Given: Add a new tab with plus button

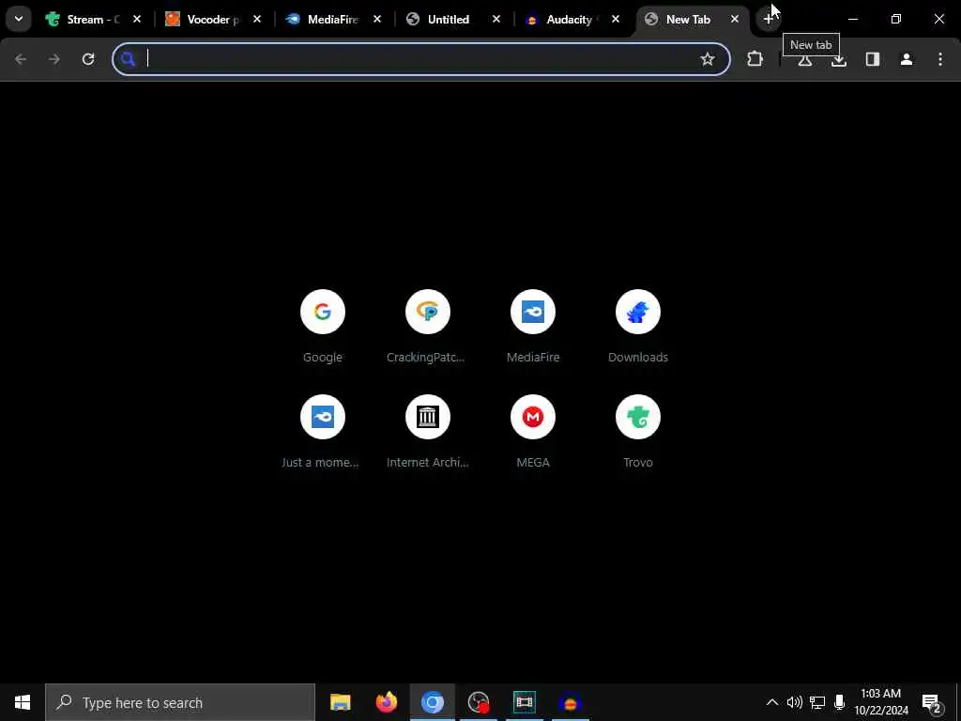Looking at the screenshot, I should pyautogui.click(x=768, y=19).
